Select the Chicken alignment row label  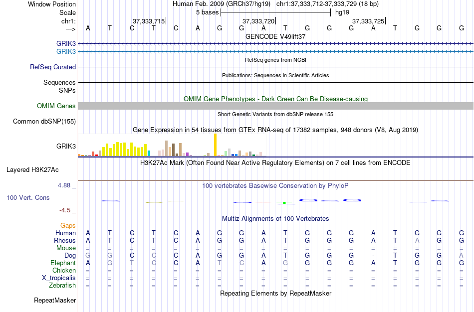[64, 270]
